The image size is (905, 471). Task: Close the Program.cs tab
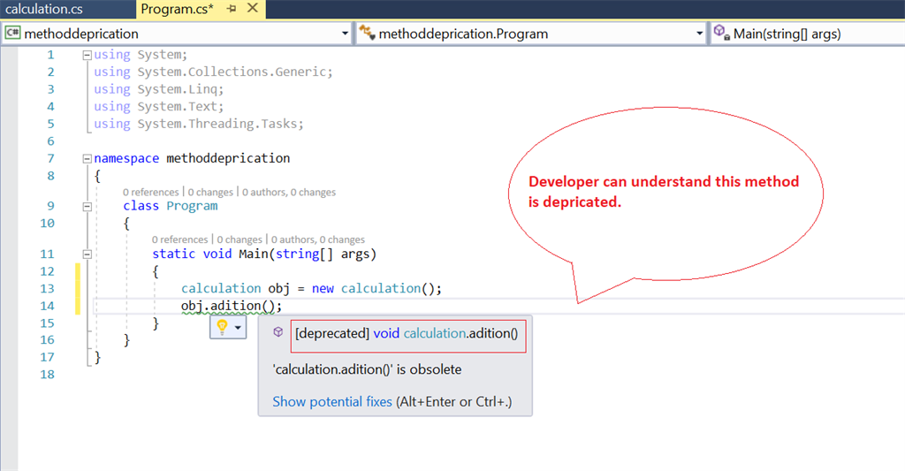[x=252, y=8]
